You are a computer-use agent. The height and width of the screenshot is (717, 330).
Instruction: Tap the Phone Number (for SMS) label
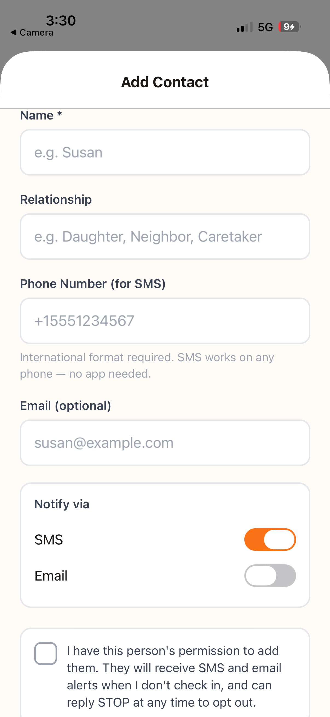(93, 284)
